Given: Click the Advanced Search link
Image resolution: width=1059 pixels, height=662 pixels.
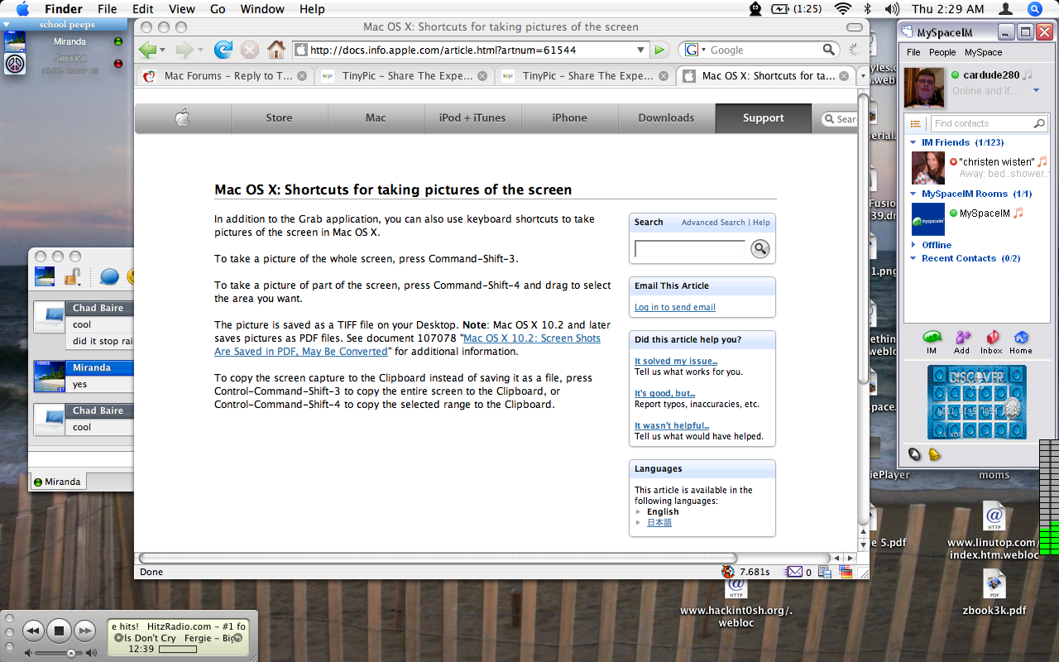Looking at the screenshot, I should [x=713, y=223].
